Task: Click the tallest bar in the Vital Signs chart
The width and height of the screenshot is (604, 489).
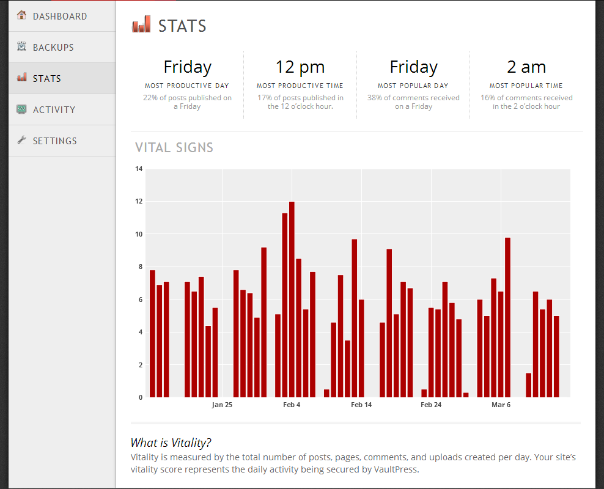Action: (292, 300)
